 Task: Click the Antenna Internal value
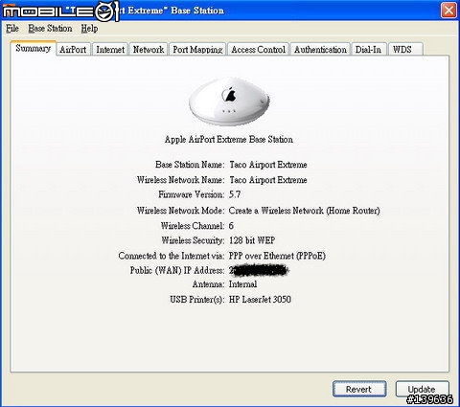(x=242, y=284)
